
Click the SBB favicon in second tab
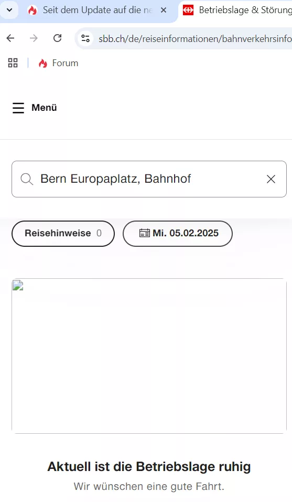(x=188, y=11)
